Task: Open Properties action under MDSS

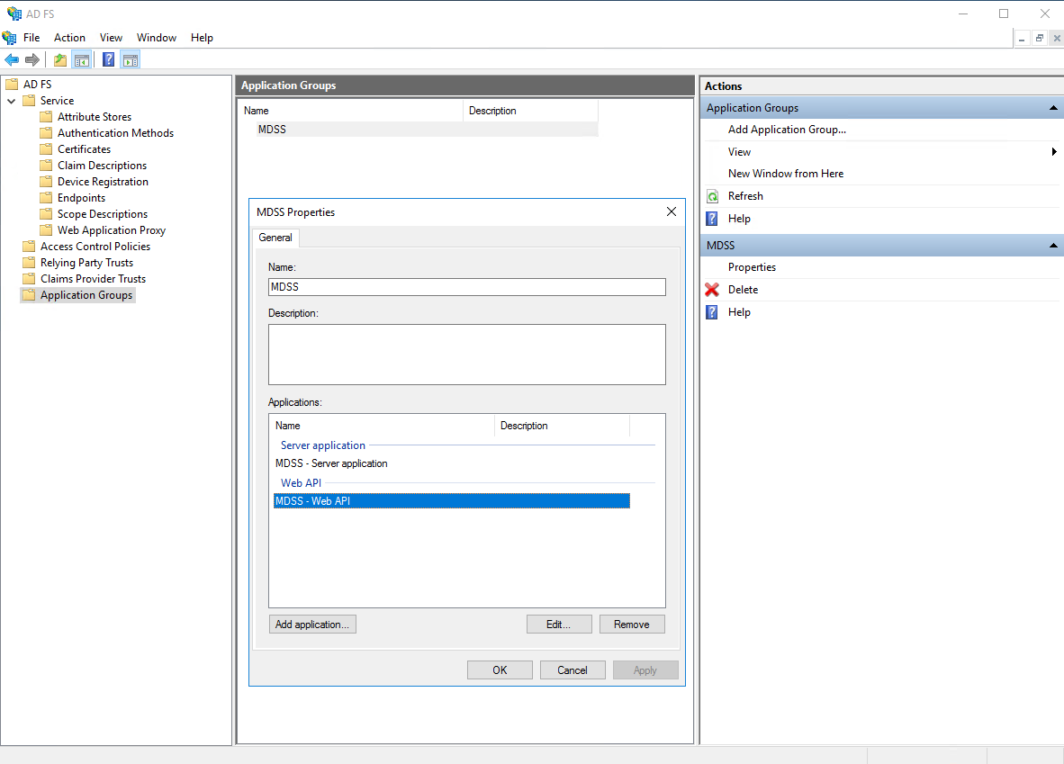Action: [x=752, y=267]
